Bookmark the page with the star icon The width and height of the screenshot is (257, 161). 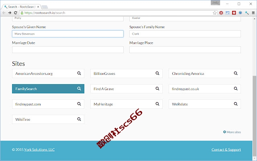214,13
